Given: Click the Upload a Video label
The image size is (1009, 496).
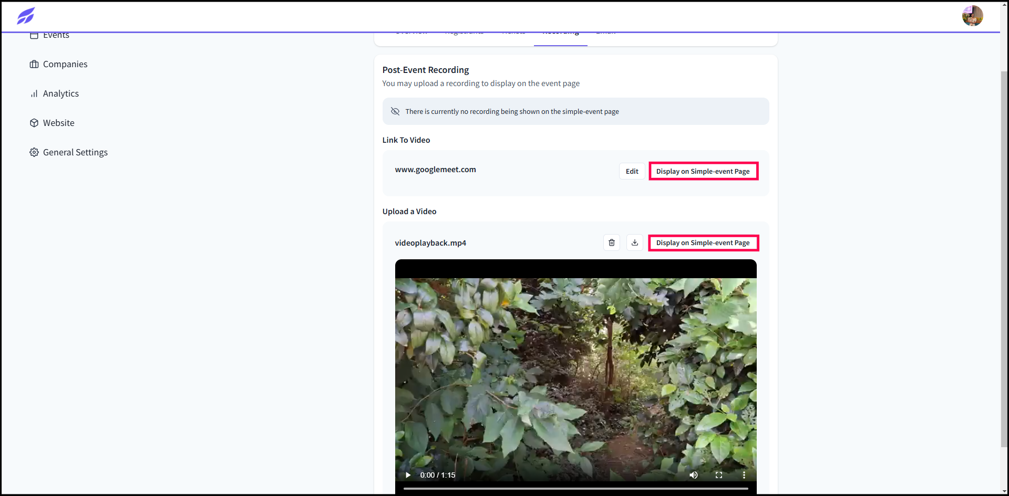Looking at the screenshot, I should point(409,212).
